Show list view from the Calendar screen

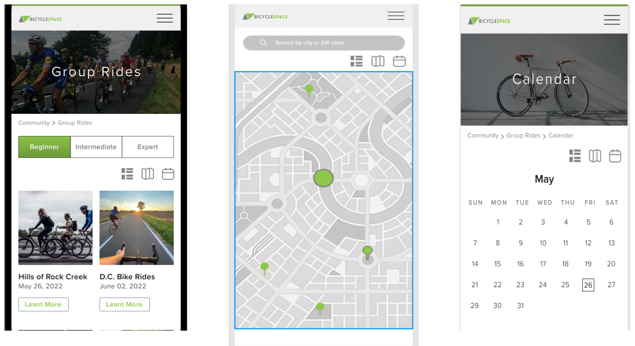(x=575, y=156)
